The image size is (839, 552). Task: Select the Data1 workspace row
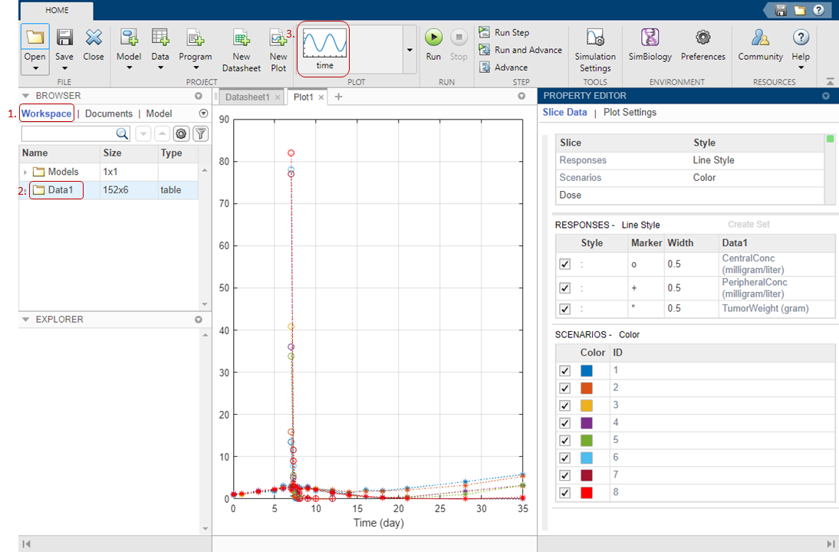click(109, 190)
